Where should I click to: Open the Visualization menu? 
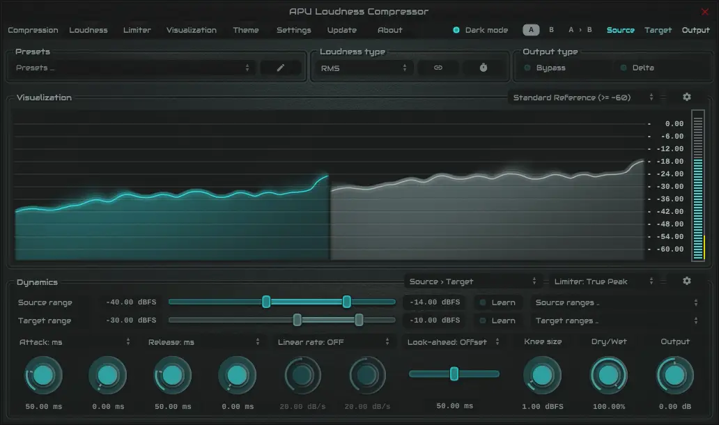click(191, 30)
